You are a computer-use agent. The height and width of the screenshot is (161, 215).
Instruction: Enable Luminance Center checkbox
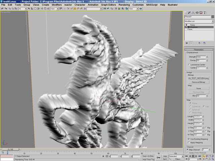pos(188,64)
